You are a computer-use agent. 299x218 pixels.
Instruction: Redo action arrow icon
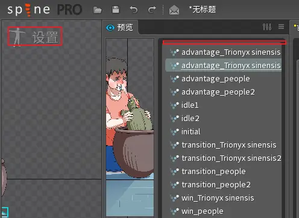pyautogui.click(x=152, y=10)
